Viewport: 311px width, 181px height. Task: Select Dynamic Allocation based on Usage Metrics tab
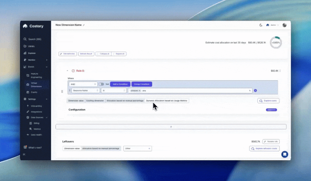pyautogui.click(x=166, y=101)
